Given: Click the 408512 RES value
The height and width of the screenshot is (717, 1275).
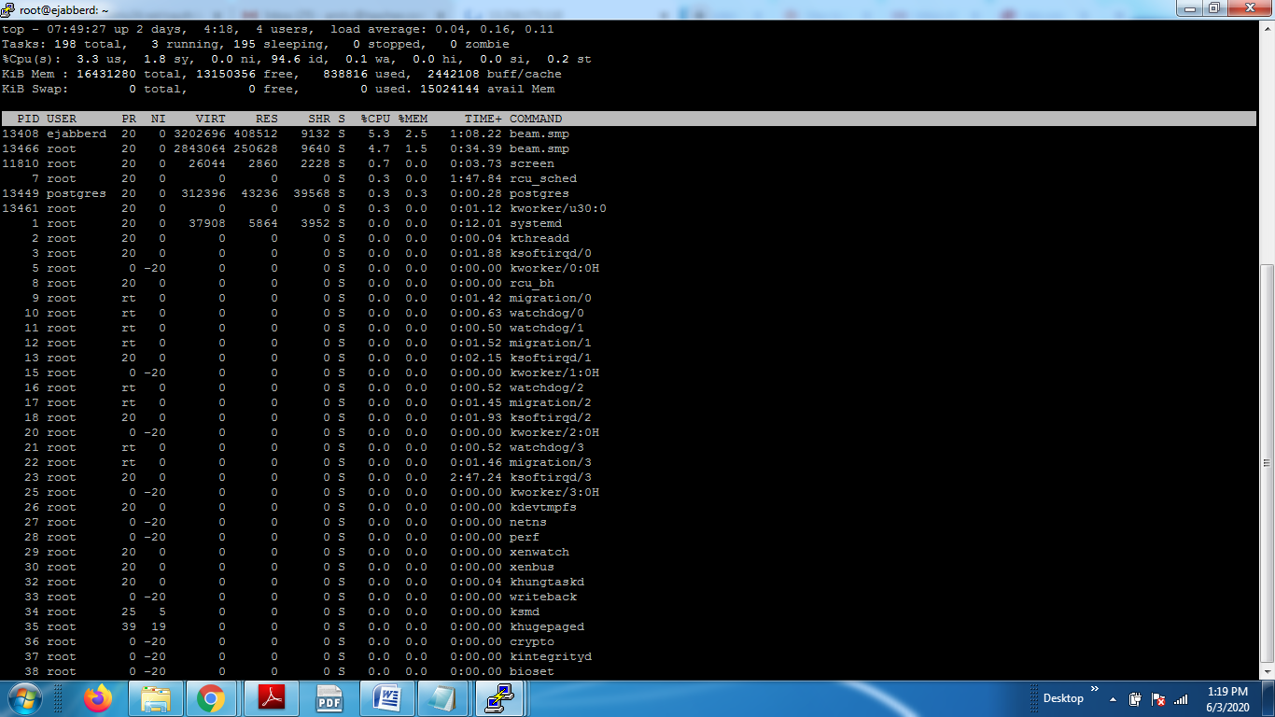Looking at the screenshot, I should point(256,134).
